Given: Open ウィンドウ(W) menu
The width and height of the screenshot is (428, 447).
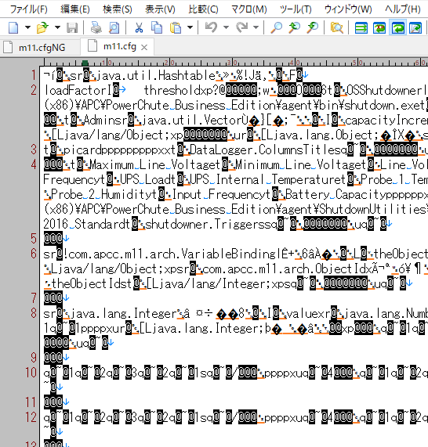Looking at the screenshot, I should coord(348,9).
